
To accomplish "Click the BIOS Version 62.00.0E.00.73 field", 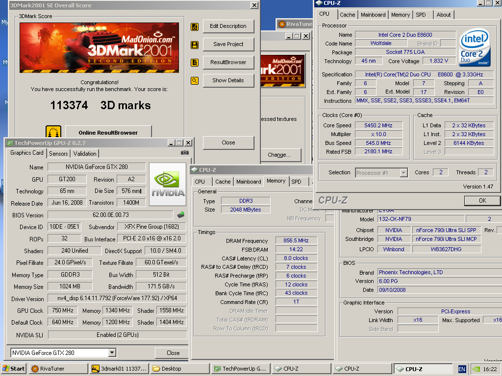I will coord(110,215).
